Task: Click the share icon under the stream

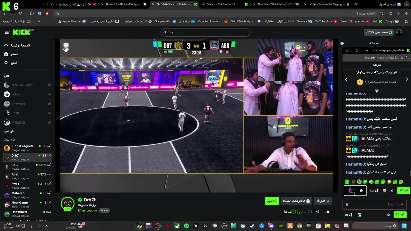Action: click(x=318, y=212)
